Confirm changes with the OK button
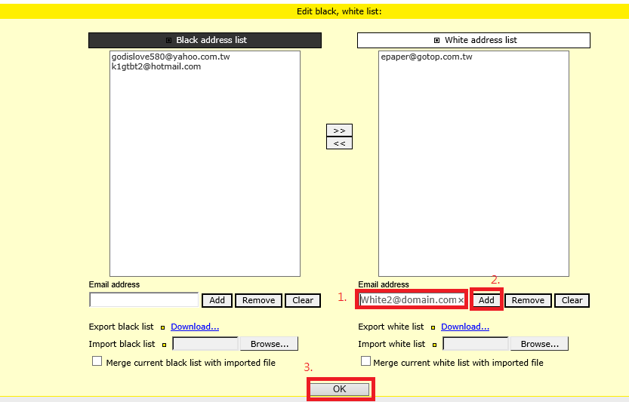The width and height of the screenshot is (629, 402). (339, 389)
